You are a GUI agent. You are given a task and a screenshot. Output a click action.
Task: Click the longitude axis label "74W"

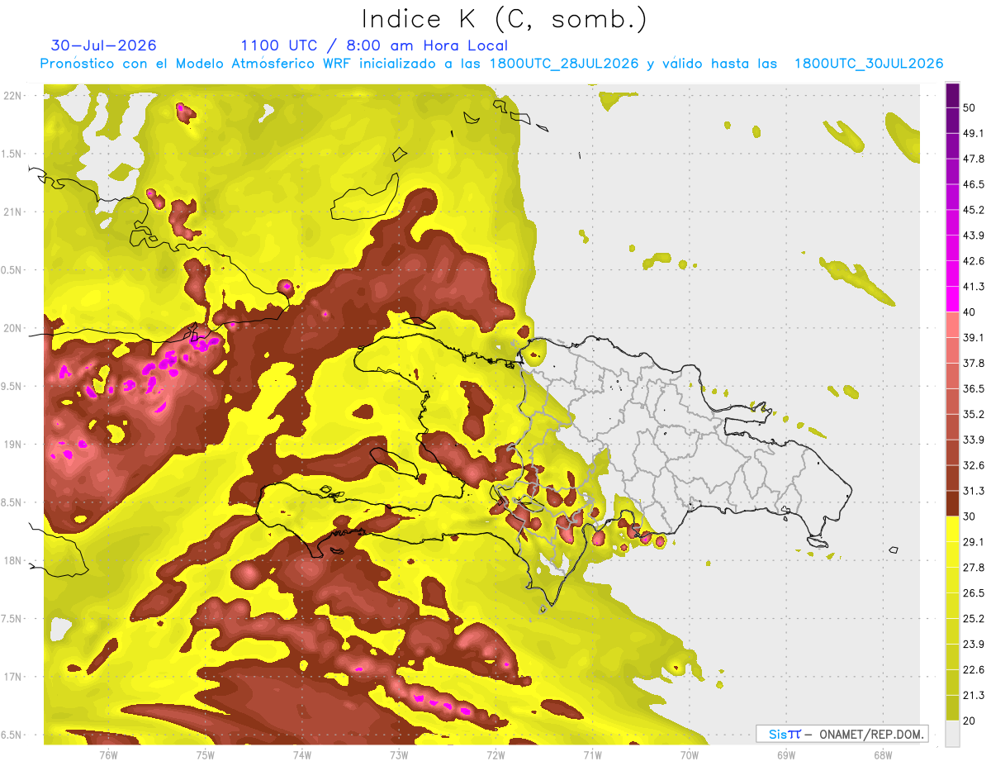[x=301, y=755]
